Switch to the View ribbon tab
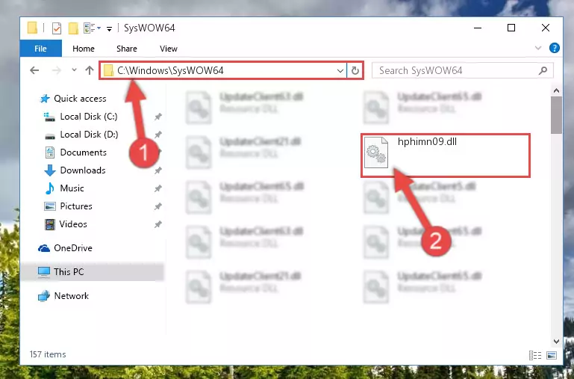 (x=169, y=49)
